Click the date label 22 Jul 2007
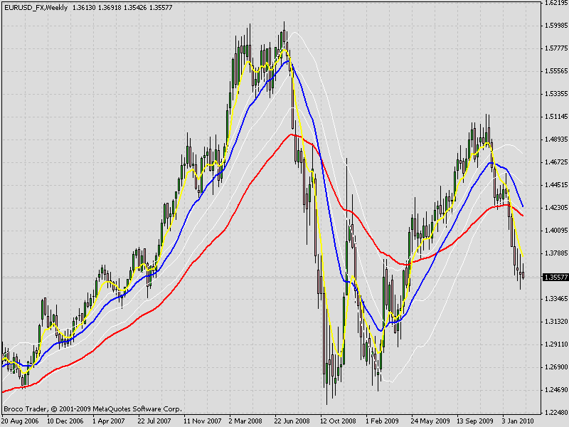569x427 pixels. tap(154, 421)
